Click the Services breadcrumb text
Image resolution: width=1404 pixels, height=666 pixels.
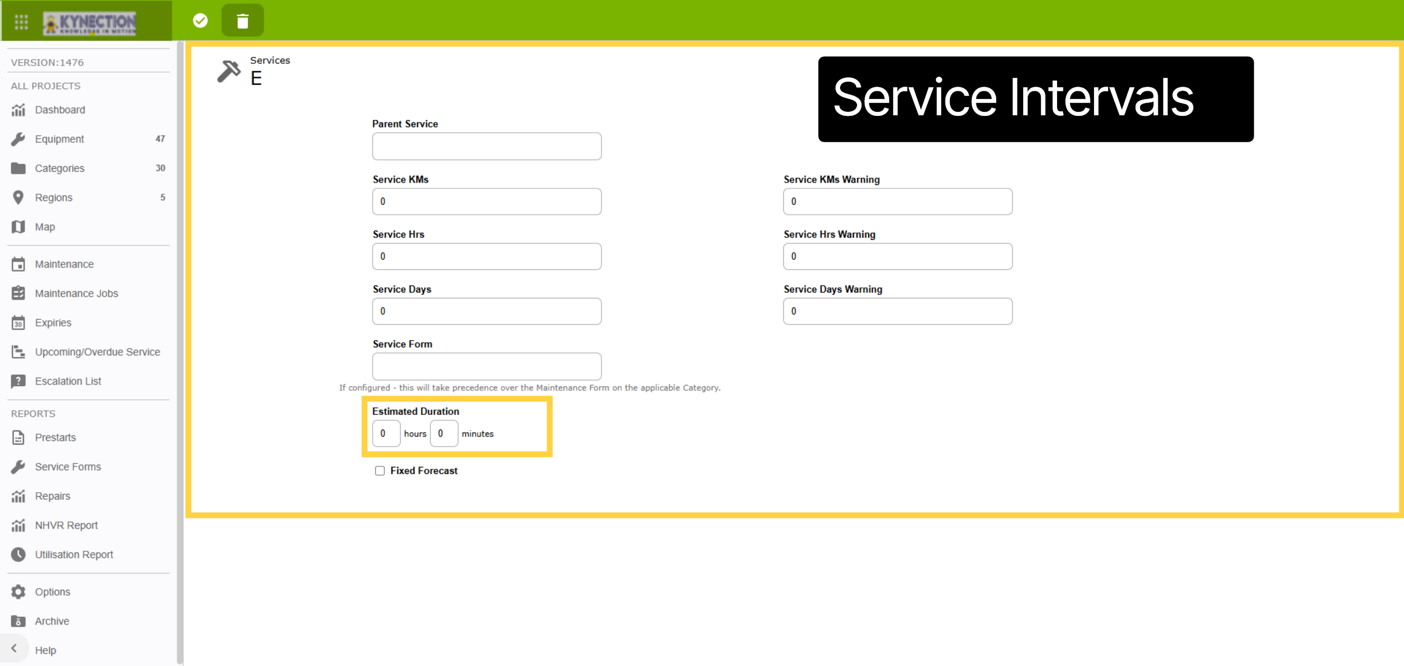270,60
